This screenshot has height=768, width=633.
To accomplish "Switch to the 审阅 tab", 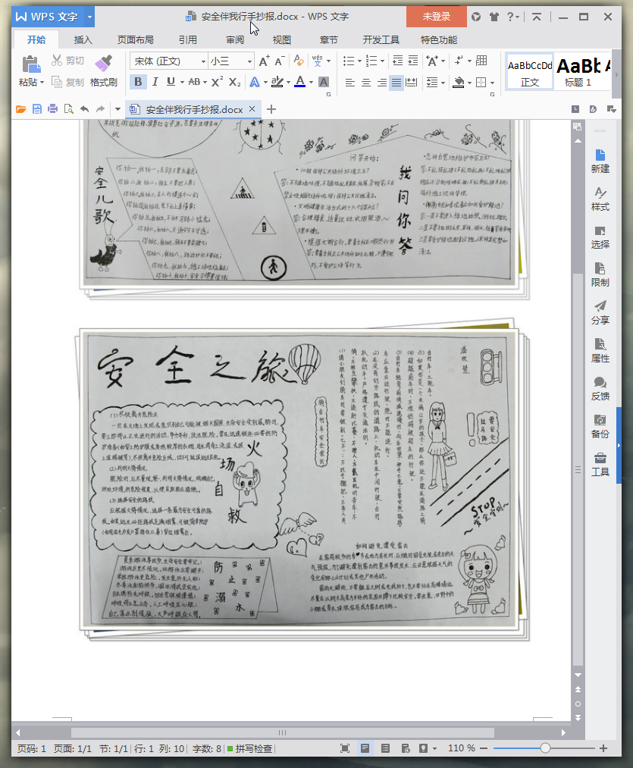I will pos(235,39).
